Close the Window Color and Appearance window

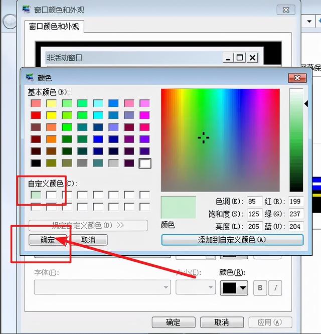[x=286, y=10]
